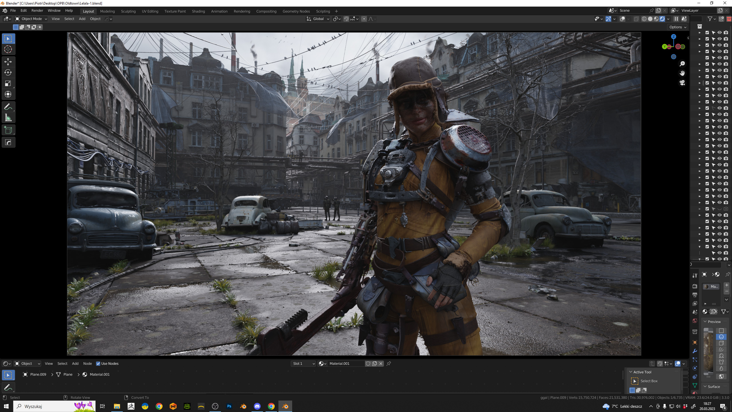Open the World properties tab

point(695,321)
